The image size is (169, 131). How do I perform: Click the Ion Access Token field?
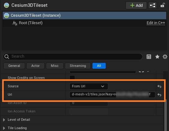point(89,111)
